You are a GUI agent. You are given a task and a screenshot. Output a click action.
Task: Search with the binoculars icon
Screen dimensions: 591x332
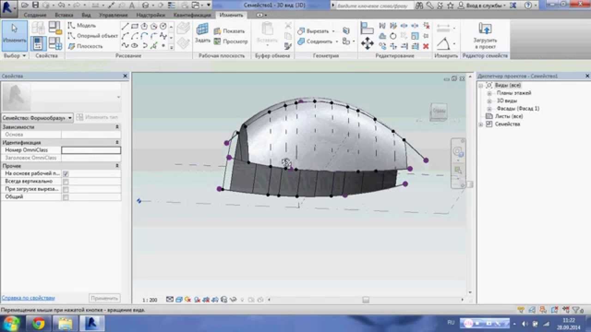click(419, 6)
